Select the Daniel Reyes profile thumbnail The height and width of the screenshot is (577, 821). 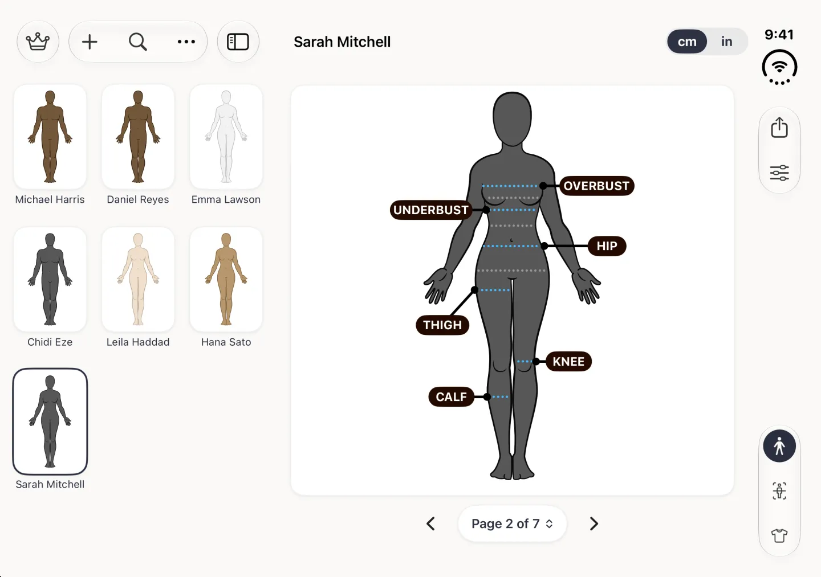[138, 137]
